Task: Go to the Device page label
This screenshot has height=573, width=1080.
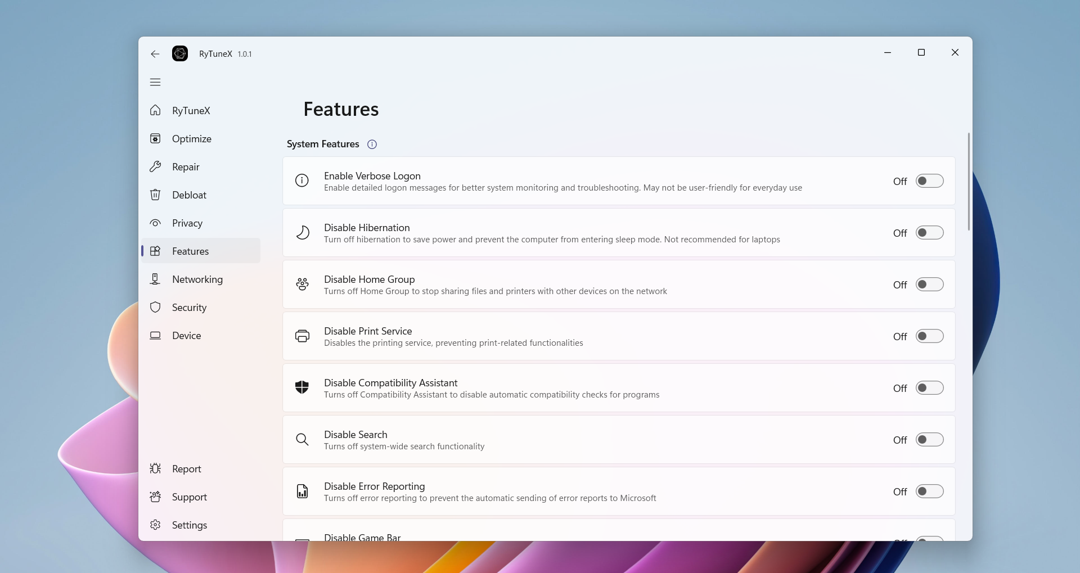Action: click(x=186, y=336)
